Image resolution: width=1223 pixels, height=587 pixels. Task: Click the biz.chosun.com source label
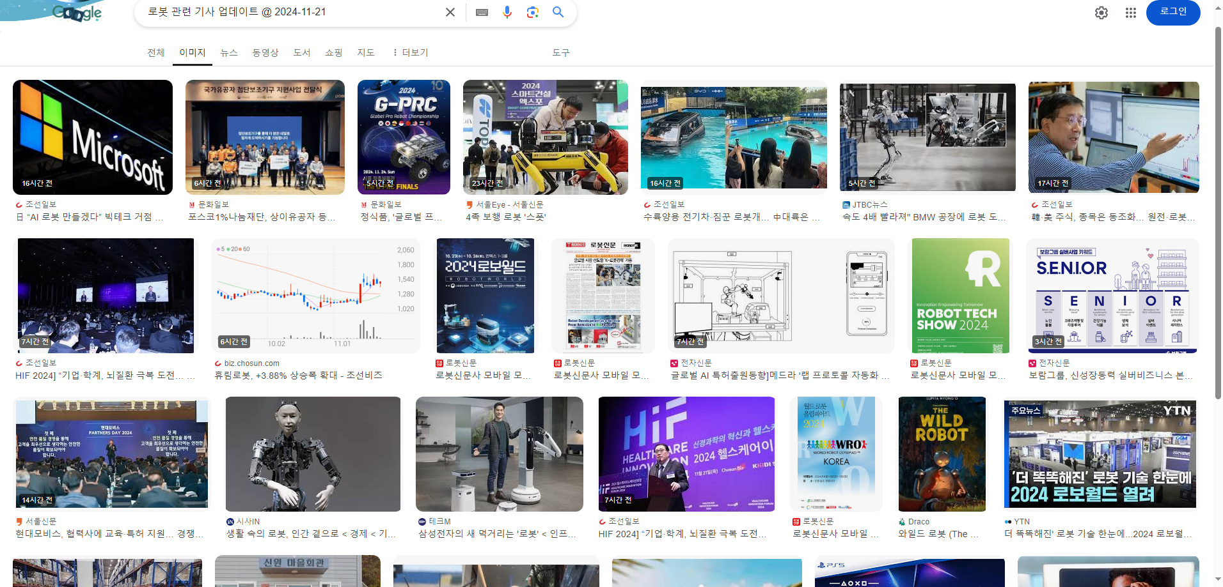click(x=252, y=363)
